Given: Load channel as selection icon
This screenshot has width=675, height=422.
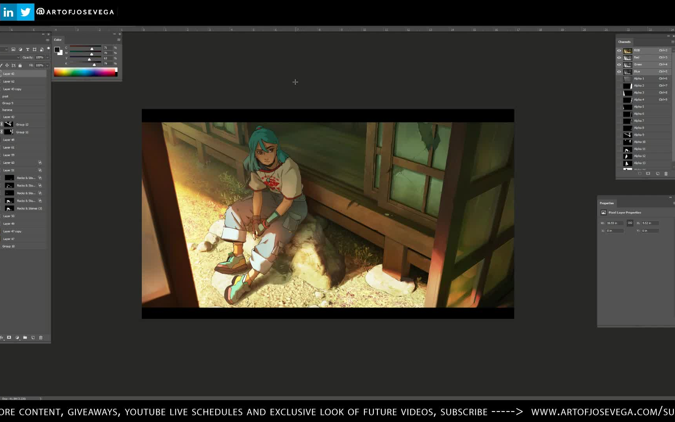Looking at the screenshot, I should [x=639, y=173].
